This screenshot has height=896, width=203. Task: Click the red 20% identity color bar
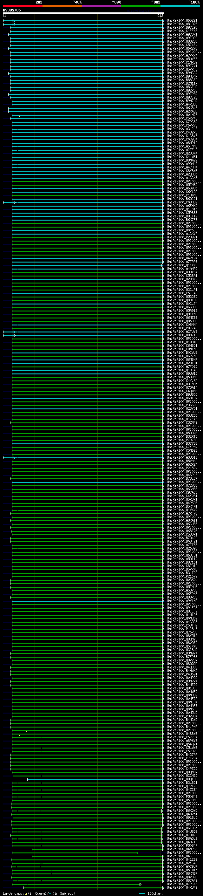coord(23,6)
